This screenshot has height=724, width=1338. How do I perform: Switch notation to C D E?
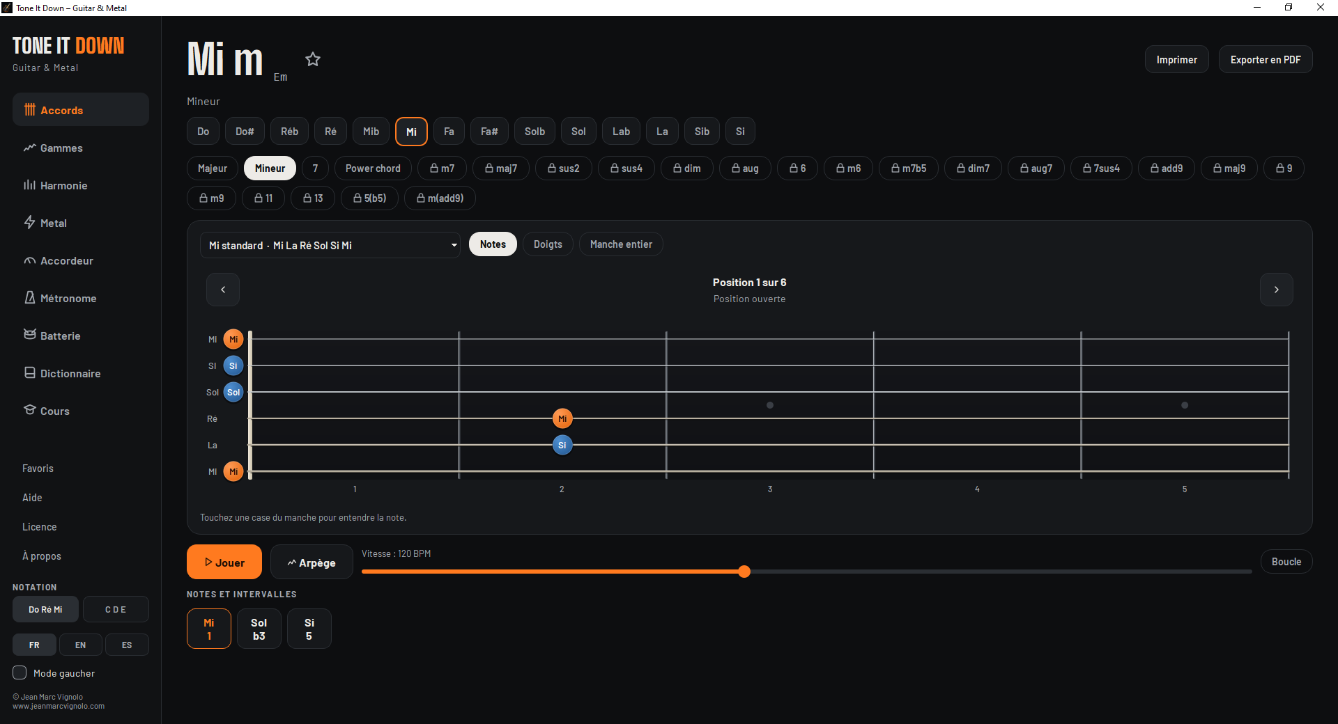[x=116, y=609]
